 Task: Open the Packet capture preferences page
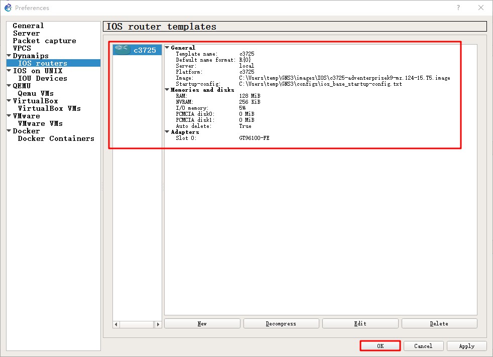[44, 41]
